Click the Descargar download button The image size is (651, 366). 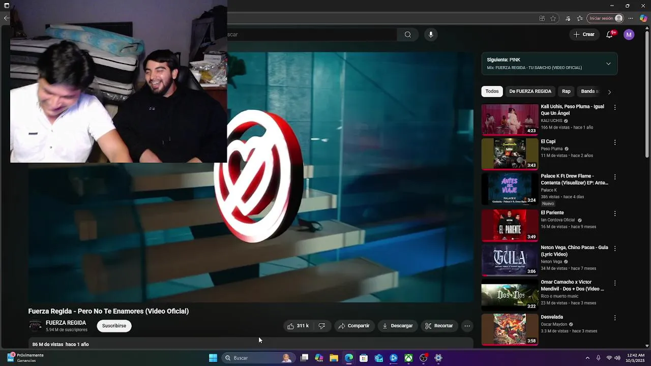pyautogui.click(x=398, y=326)
